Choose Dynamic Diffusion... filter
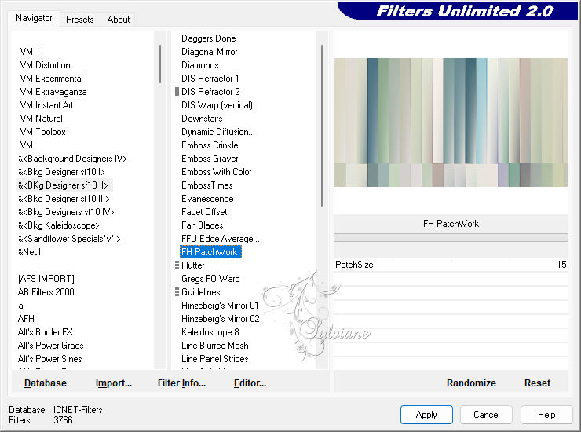The height and width of the screenshot is (432, 581). [218, 132]
